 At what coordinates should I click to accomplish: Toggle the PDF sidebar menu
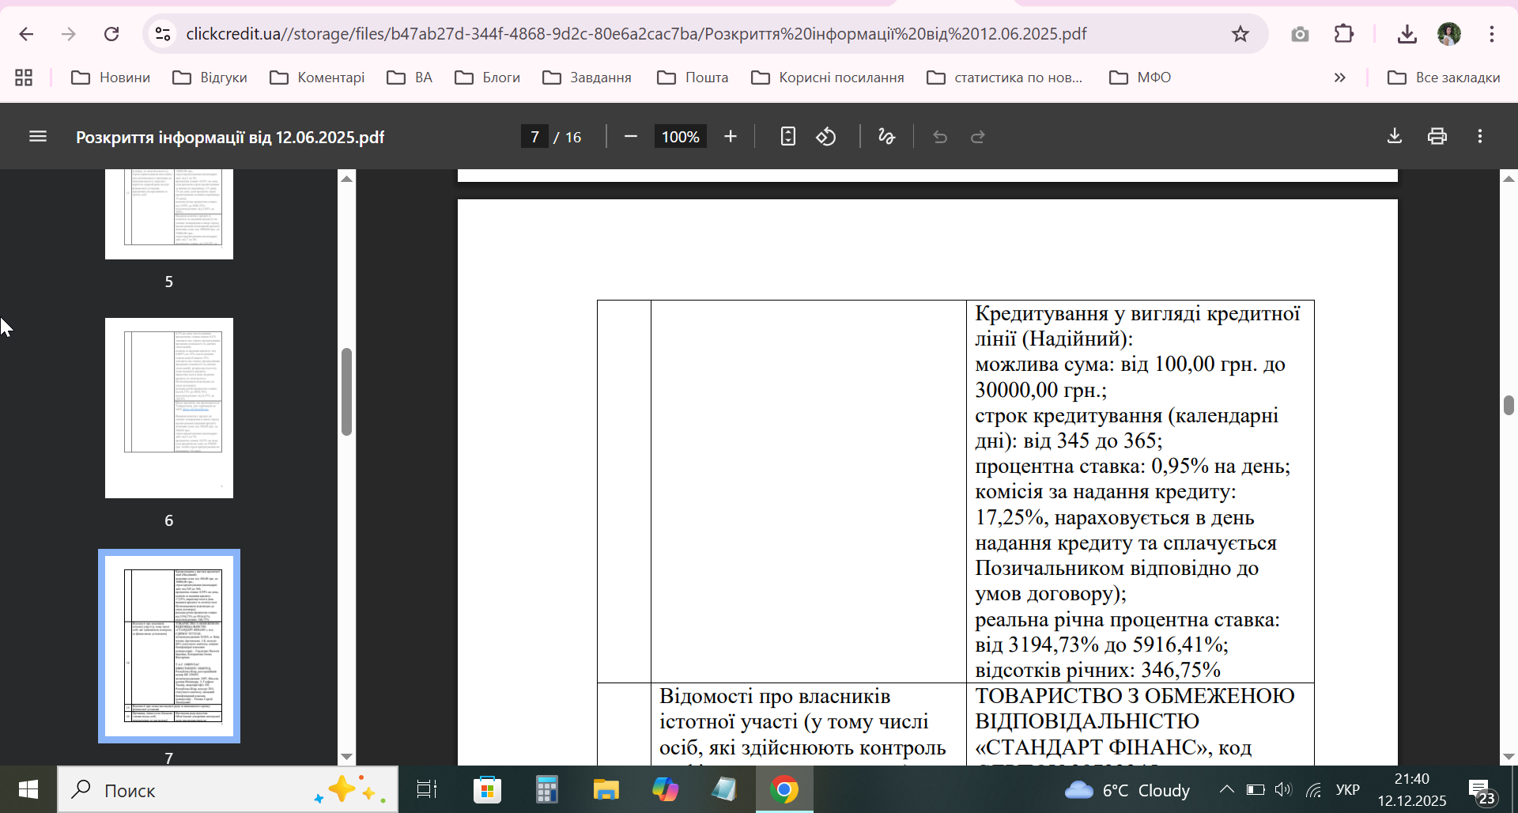click(38, 137)
